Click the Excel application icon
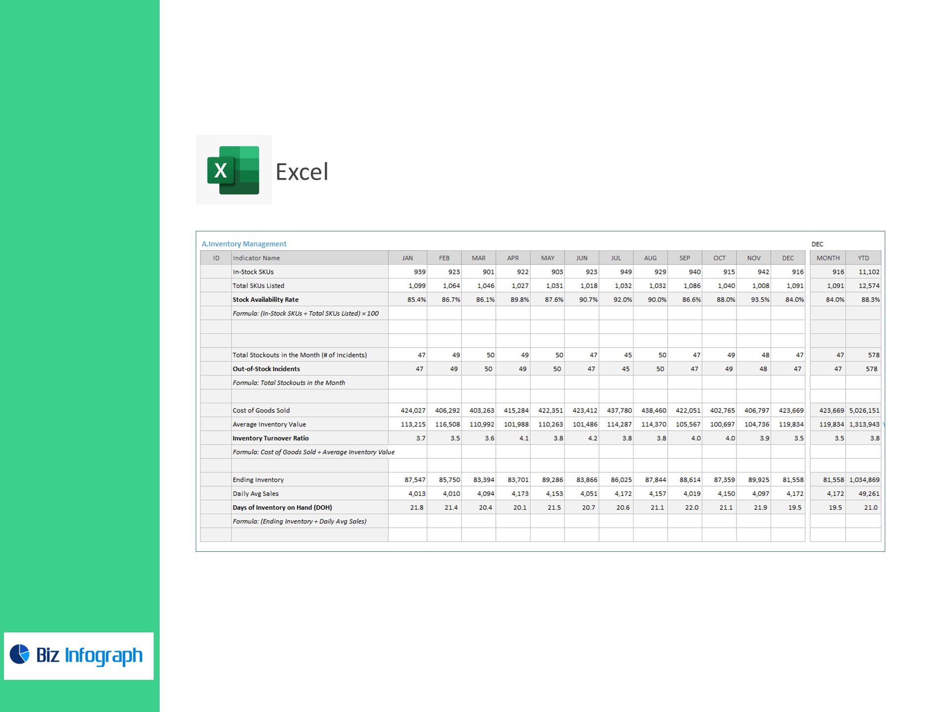 pos(234,170)
